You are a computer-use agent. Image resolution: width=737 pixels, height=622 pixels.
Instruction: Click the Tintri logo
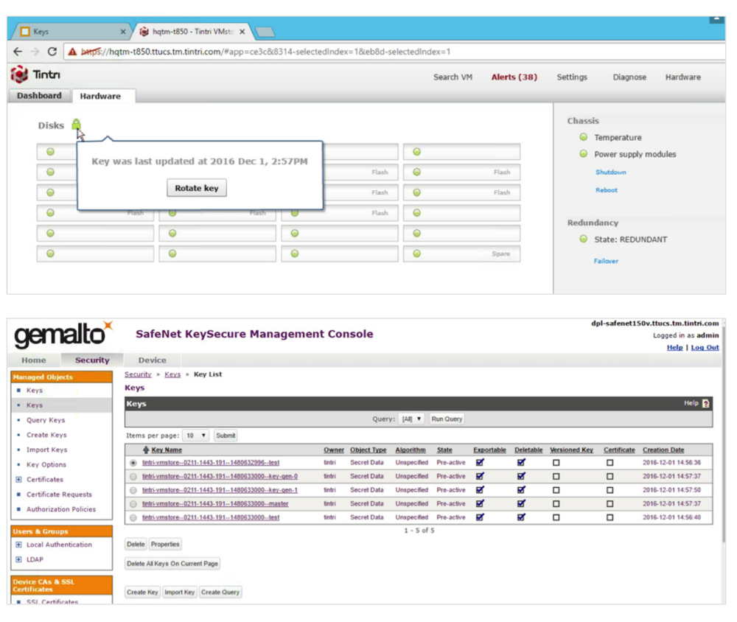(35, 74)
